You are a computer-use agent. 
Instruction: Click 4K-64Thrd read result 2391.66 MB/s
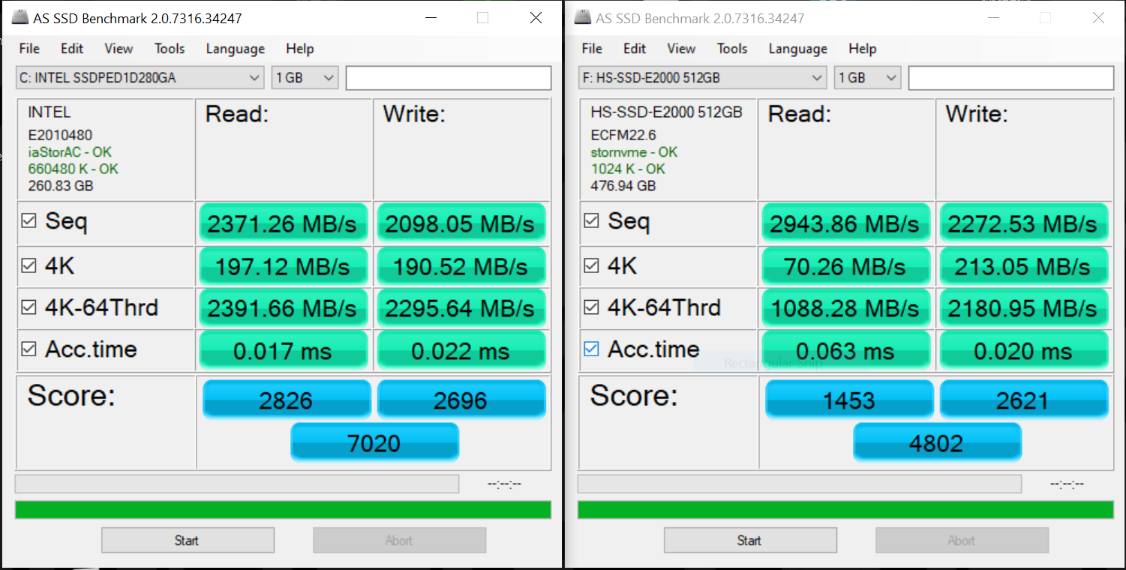coord(284,308)
